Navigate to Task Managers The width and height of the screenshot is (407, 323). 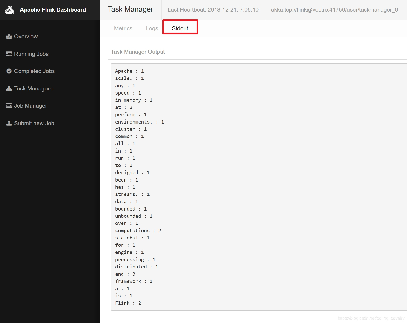pos(33,89)
